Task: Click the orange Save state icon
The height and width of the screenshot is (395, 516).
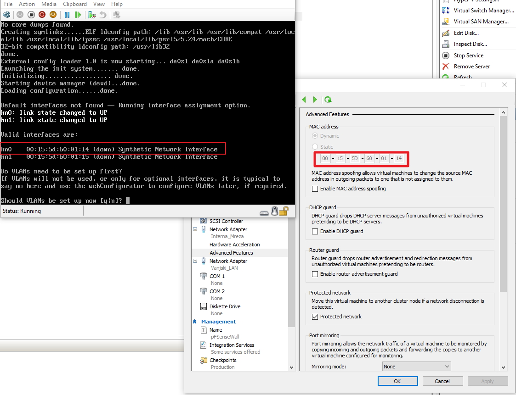Action: (53, 15)
